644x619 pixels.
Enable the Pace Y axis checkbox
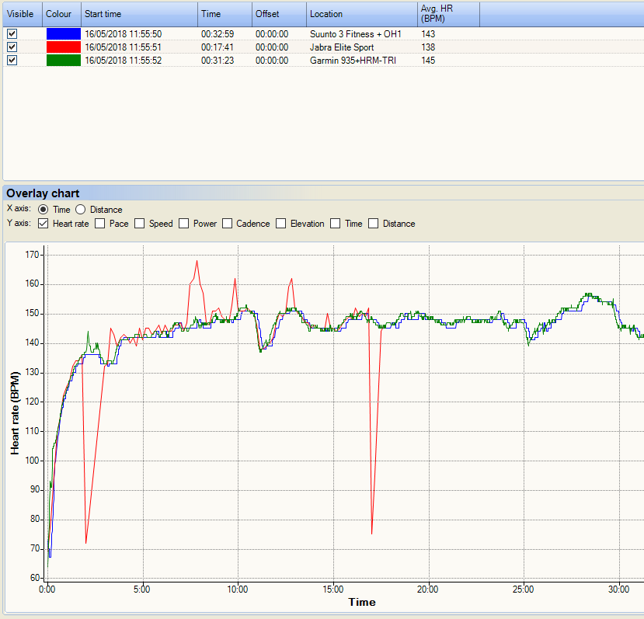click(99, 224)
